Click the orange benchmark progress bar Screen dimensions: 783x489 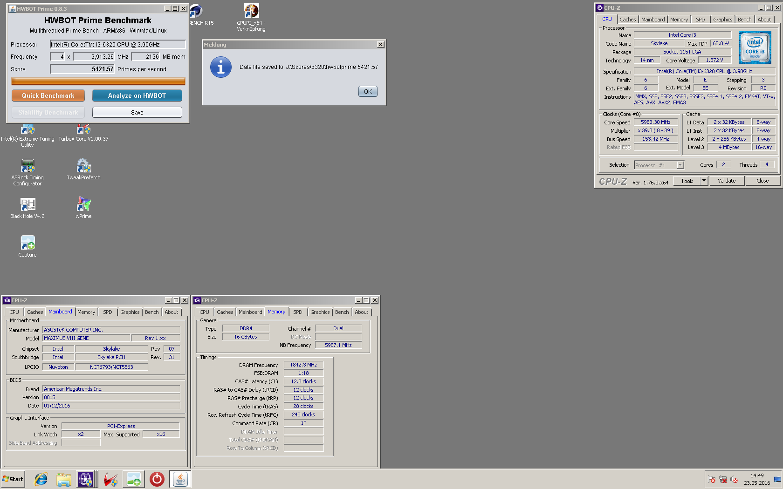coord(98,81)
